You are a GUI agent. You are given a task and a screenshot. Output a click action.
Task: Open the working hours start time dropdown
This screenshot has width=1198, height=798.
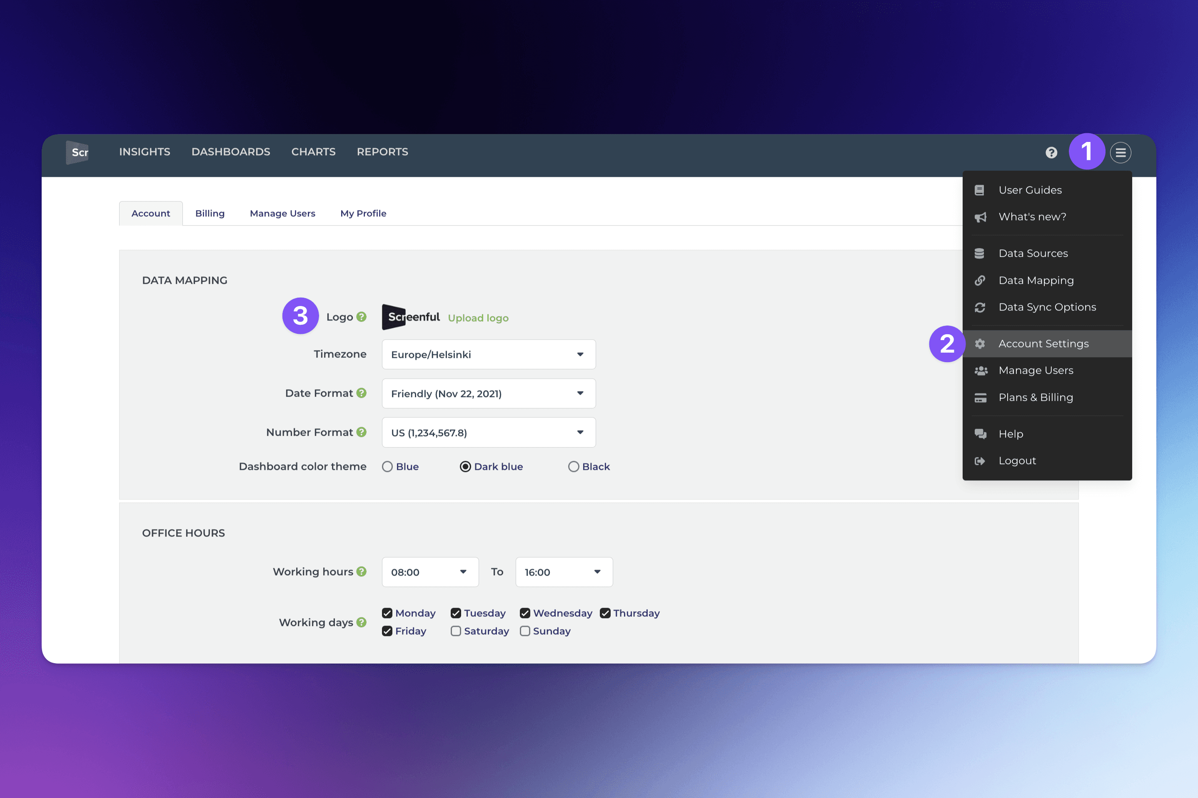pyautogui.click(x=430, y=572)
